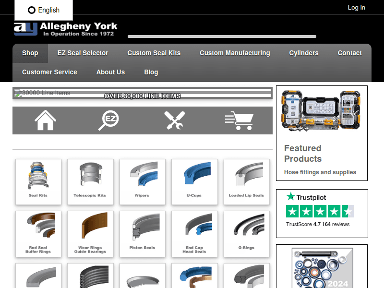Click the crossed tools wrench icon
The image size is (384, 288).
pyautogui.click(x=173, y=120)
